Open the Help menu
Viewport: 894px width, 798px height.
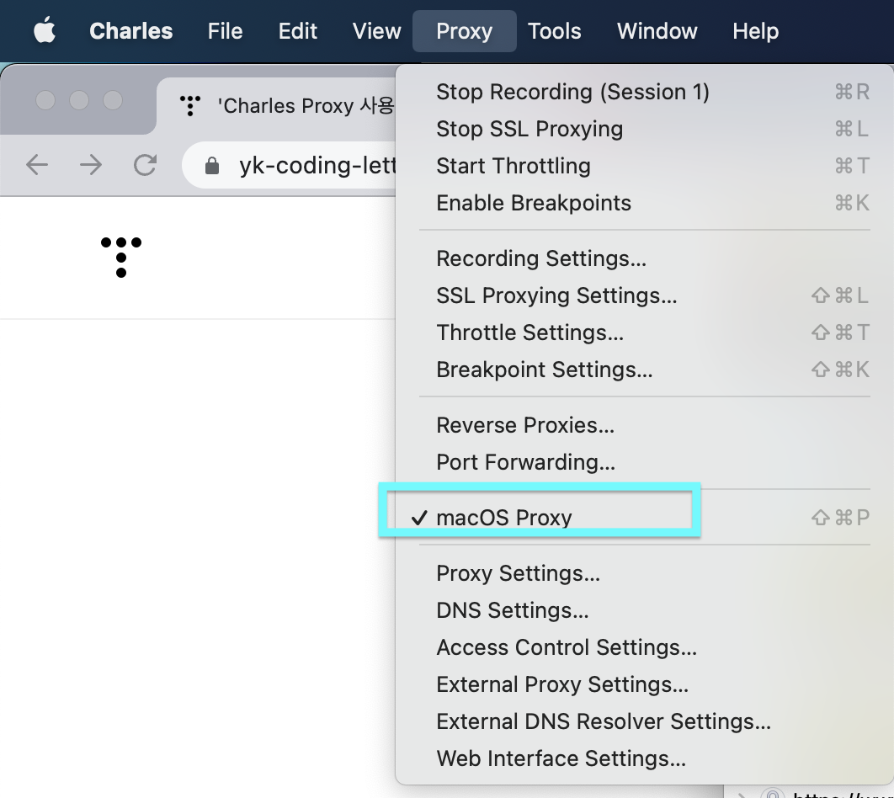coord(755,31)
